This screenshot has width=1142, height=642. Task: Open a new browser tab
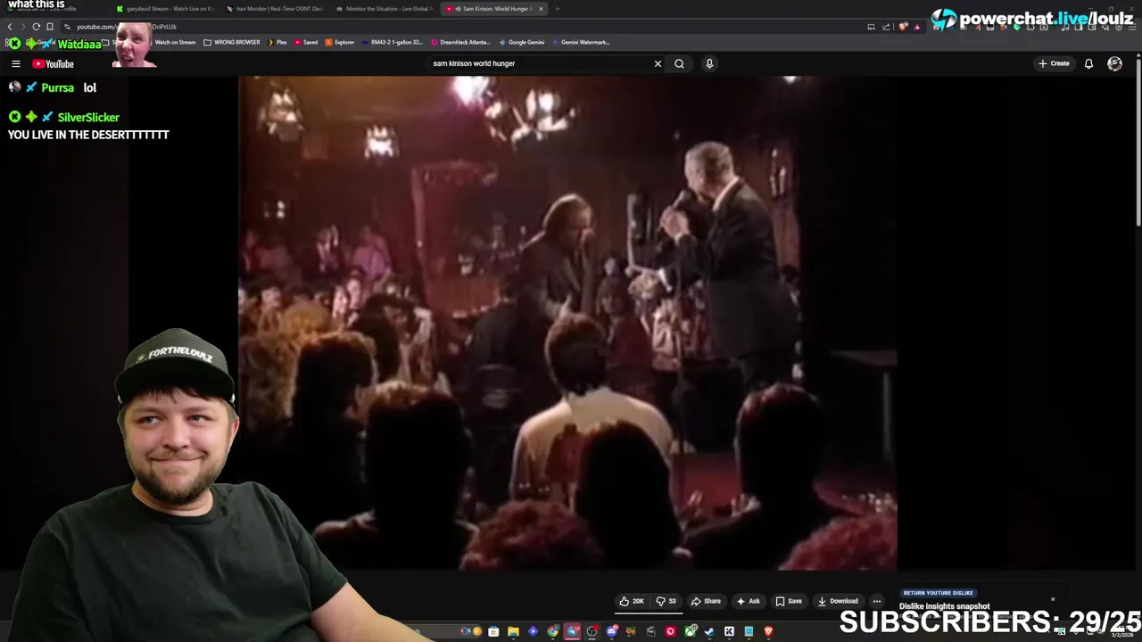point(558,9)
